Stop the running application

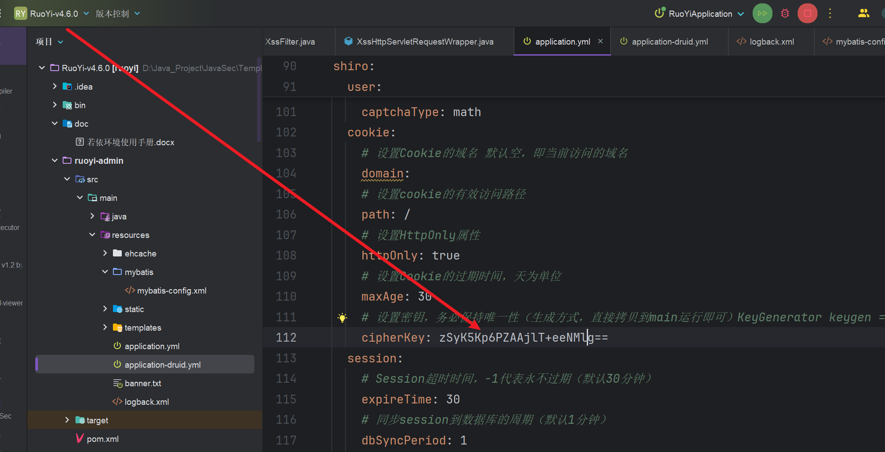[807, 13]
